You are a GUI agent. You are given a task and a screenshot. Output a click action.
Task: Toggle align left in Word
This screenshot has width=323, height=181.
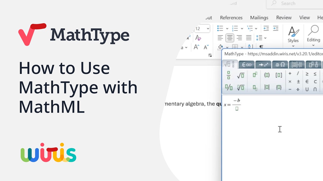[220, 38]
